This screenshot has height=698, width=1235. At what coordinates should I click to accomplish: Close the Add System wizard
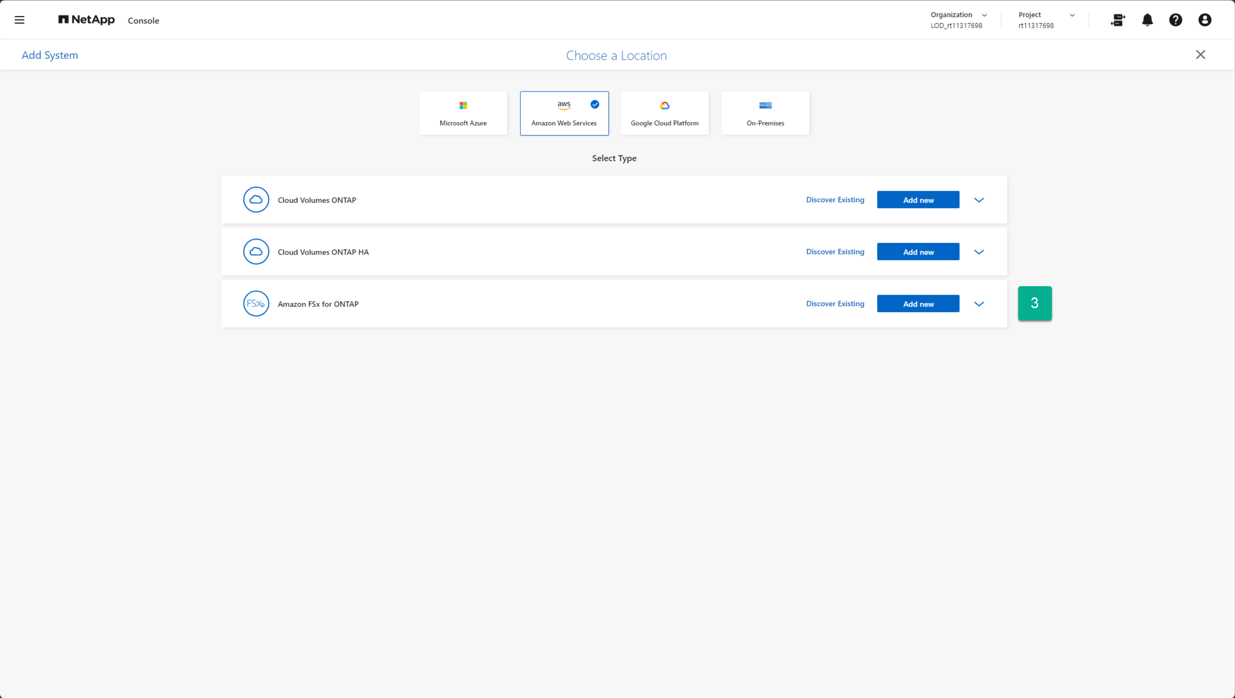pos(1200,54)
